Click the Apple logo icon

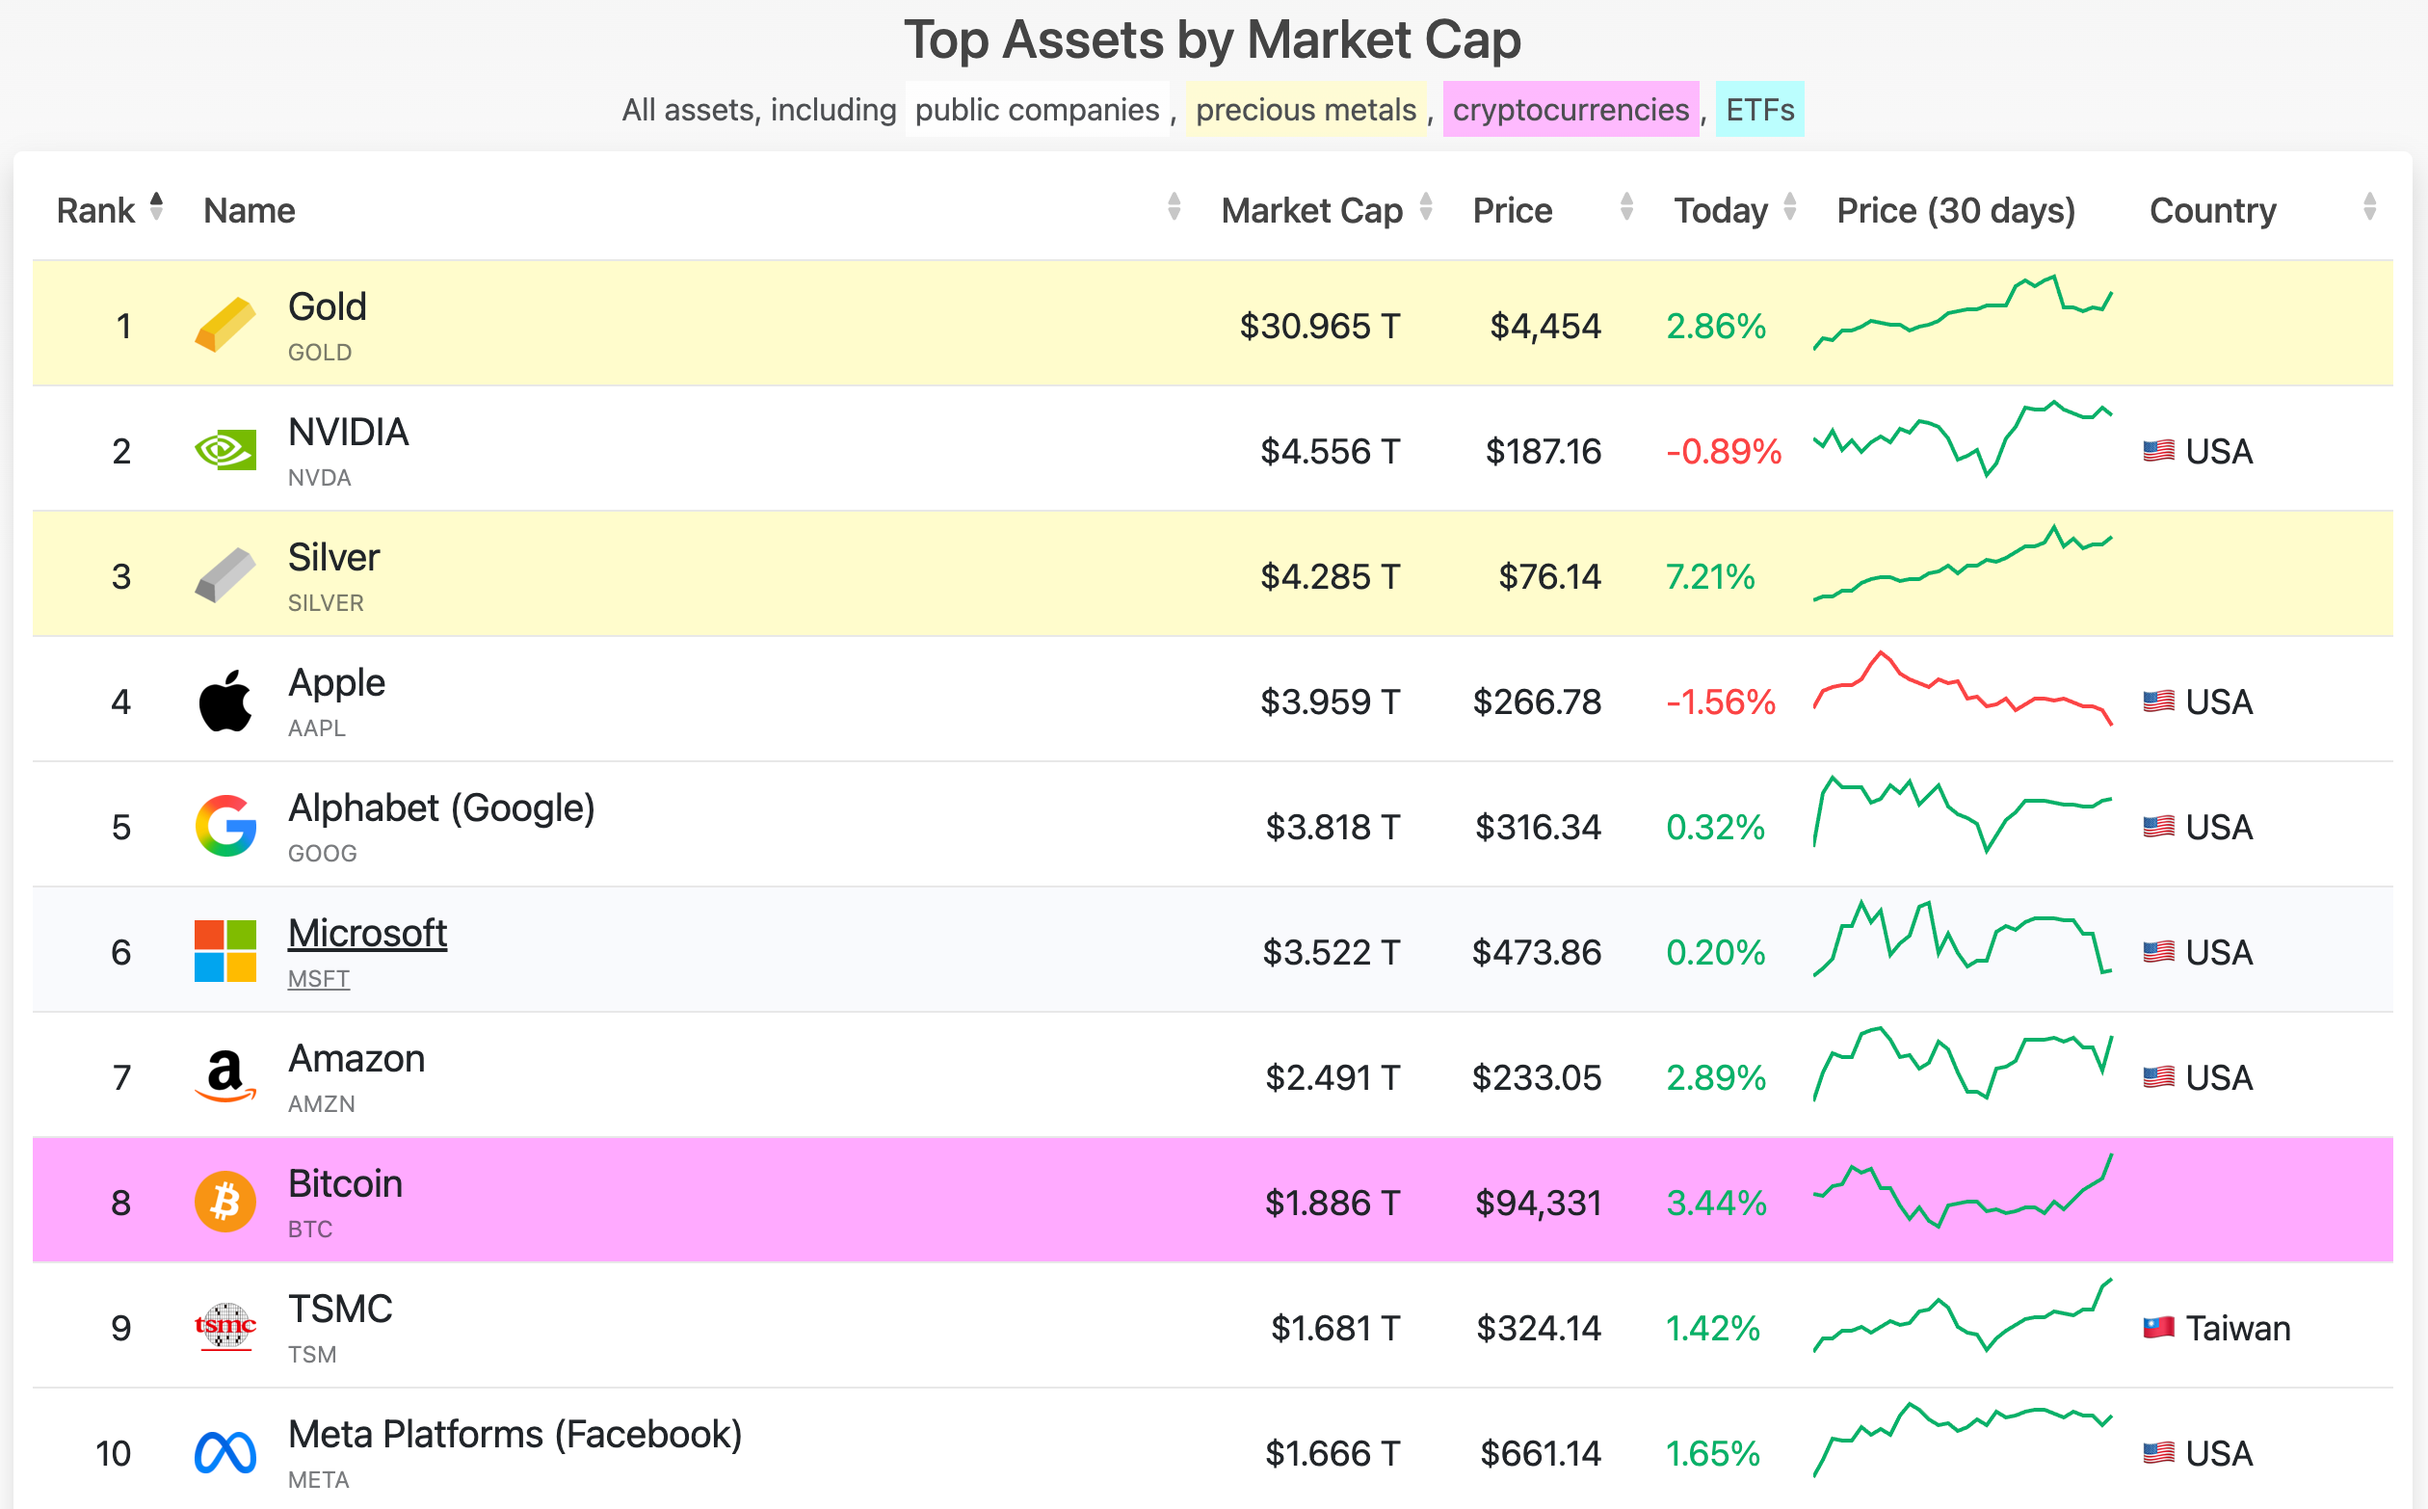[224, 701]
